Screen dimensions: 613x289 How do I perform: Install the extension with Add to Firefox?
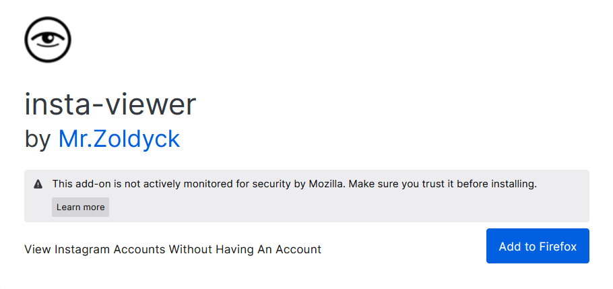(538, 246)
